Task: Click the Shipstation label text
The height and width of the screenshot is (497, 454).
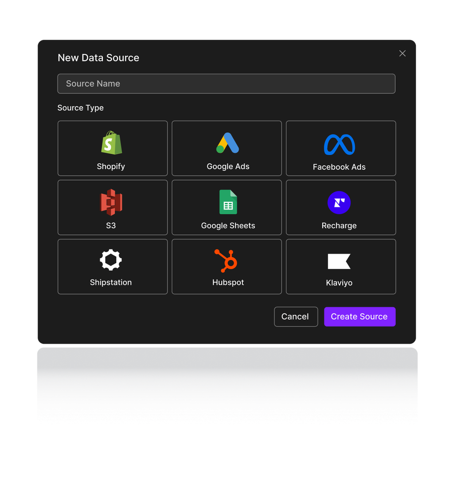Action: 111,283
